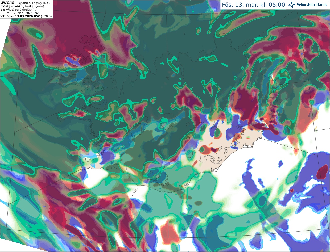Screen dimensions: 330x252
Task: Click the 'UWC/IG: Skýjahula. Lágský (blá),' legend line
Action: (x=25, y=3)
